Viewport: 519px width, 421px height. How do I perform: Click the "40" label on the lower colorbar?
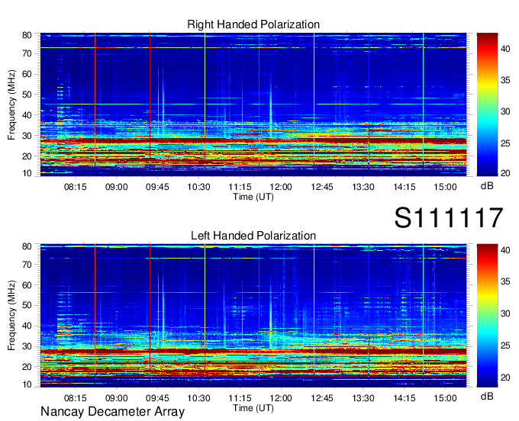(505, 250)
